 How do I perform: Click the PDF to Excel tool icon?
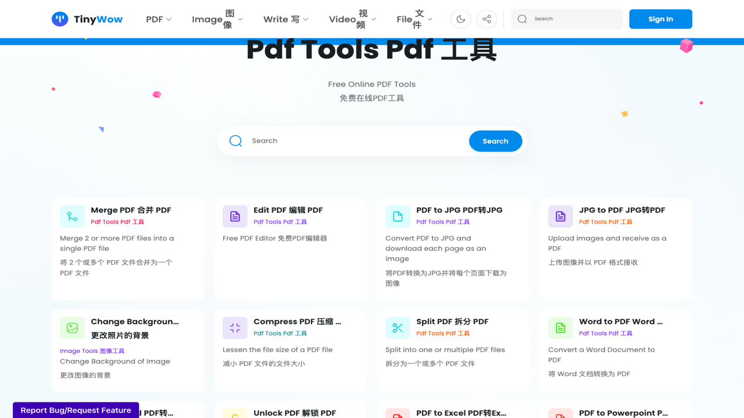click(x=398, y=413)
